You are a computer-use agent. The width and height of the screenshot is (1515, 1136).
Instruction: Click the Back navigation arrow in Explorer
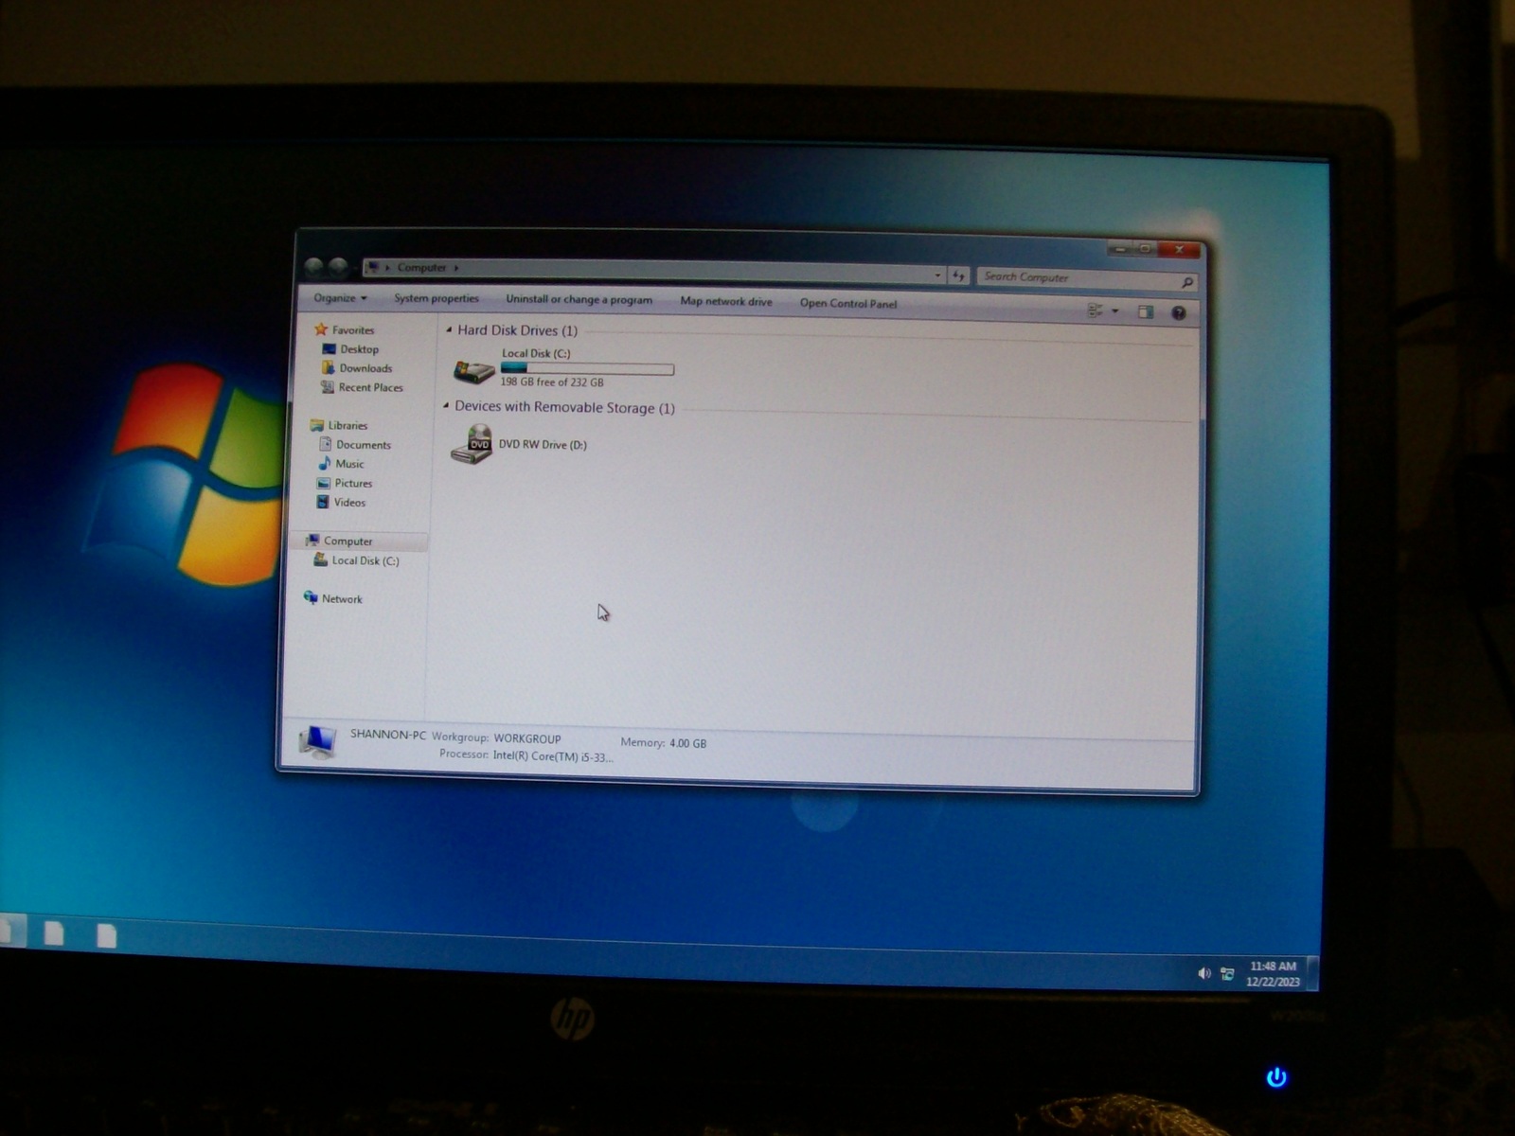tap(314, 267)
